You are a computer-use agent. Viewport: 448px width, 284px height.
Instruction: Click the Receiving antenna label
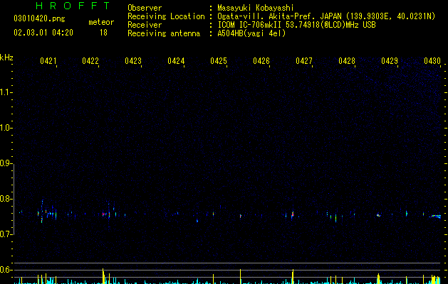click(164, 33)
